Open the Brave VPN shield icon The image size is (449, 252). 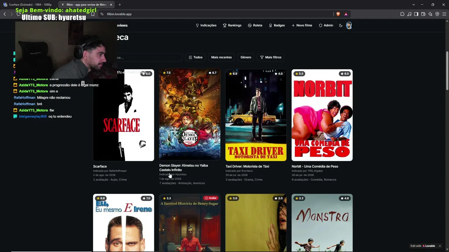[437, 14]
